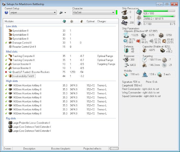Click the capacitor column header icon
180x152 pixels.
tap(82, 21)
